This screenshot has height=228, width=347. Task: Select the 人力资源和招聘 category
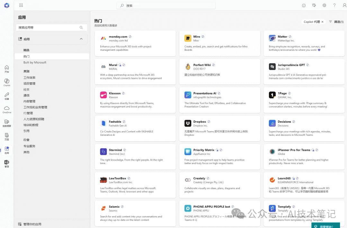pos(34,119)
